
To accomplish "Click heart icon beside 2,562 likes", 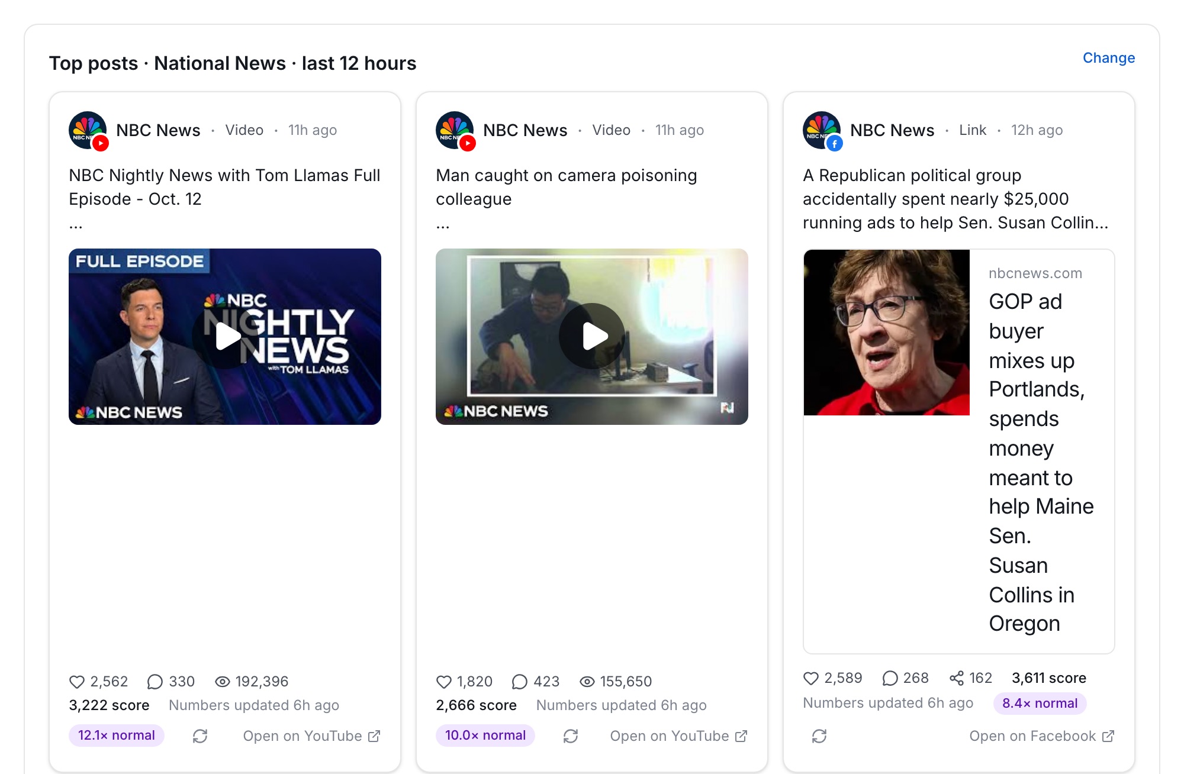I will click(77, 682).
